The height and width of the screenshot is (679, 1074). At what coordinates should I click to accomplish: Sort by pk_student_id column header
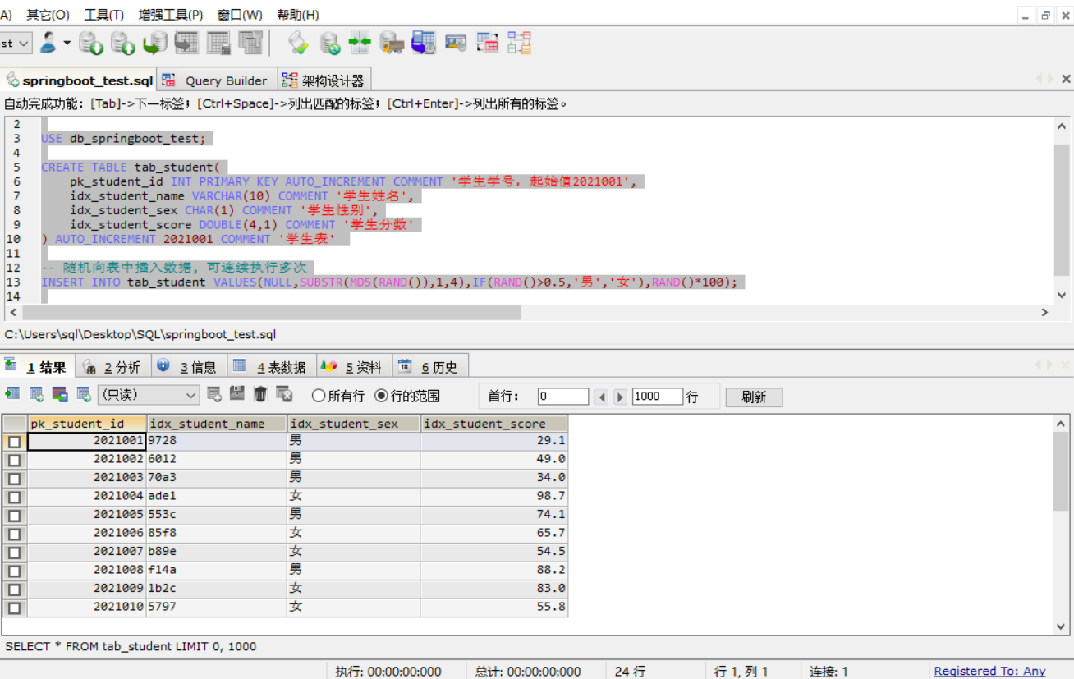87,424
